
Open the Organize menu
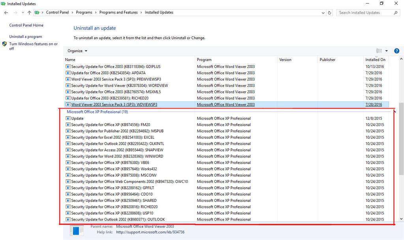77,51
